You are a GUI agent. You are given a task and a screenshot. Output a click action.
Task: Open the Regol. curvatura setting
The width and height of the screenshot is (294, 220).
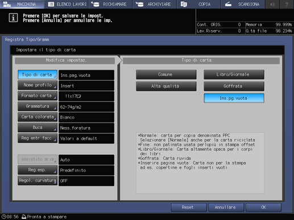pos(38,180)
